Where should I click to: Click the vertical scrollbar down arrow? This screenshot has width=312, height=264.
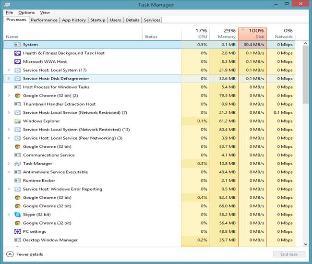click(x=306, y=244)
